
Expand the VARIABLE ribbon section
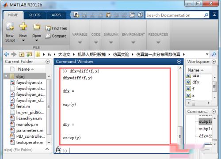[80, 38]
